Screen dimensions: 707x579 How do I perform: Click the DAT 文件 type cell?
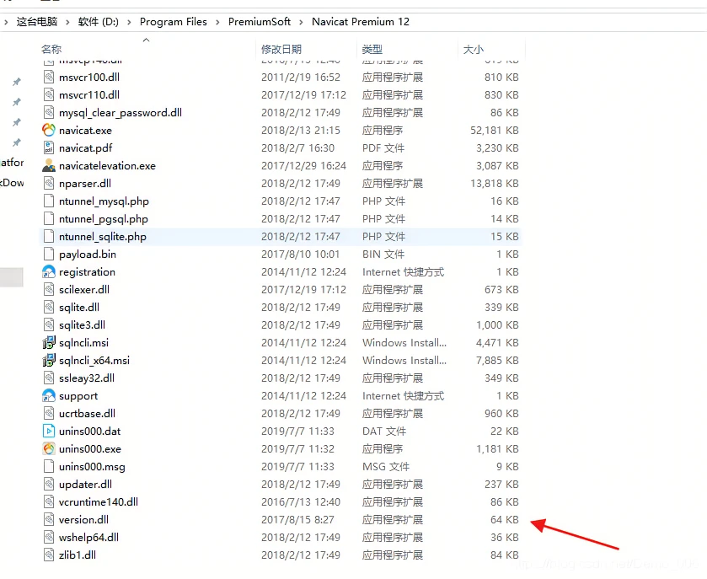click(384, 432)
